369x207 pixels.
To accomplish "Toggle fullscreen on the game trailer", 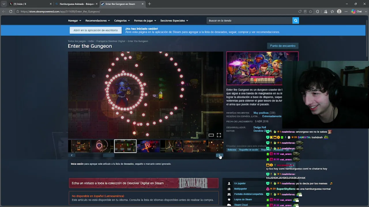I will 219,135.
